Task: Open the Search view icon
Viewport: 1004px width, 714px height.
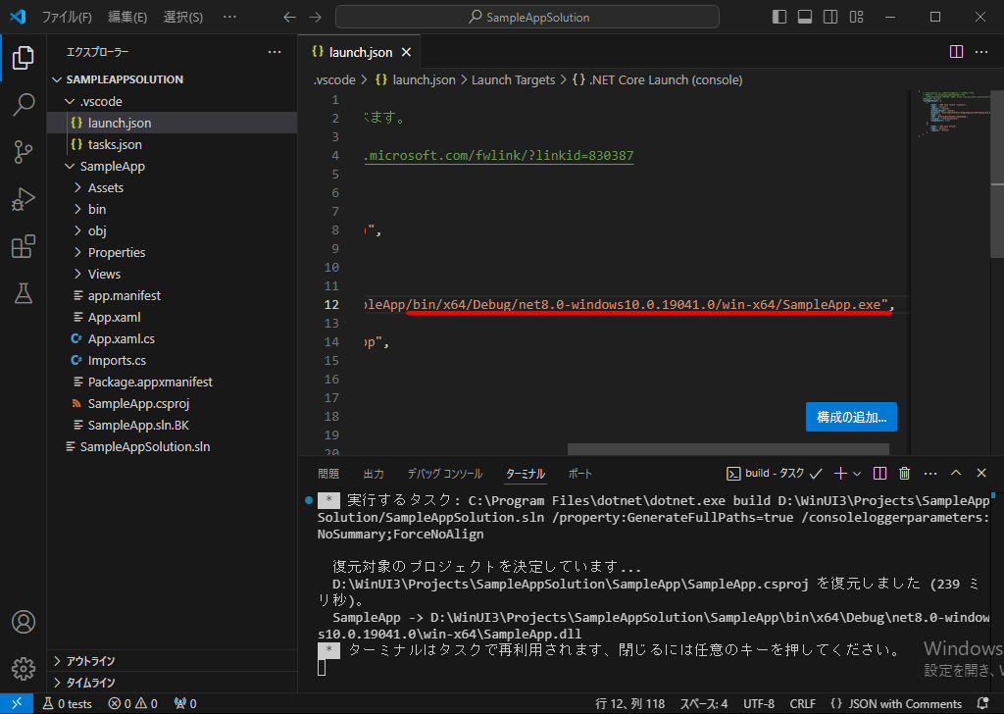Action: (24, 104)
